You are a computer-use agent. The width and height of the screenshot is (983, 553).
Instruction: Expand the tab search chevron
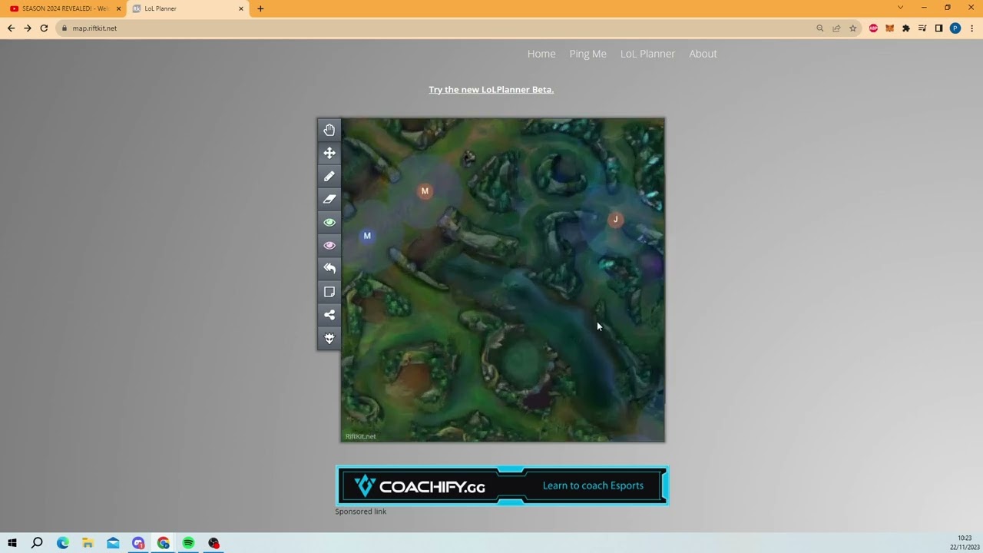point(901,8)
